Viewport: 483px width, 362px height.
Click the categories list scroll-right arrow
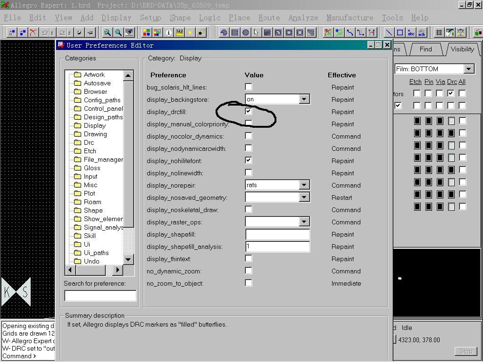point(117,270)
